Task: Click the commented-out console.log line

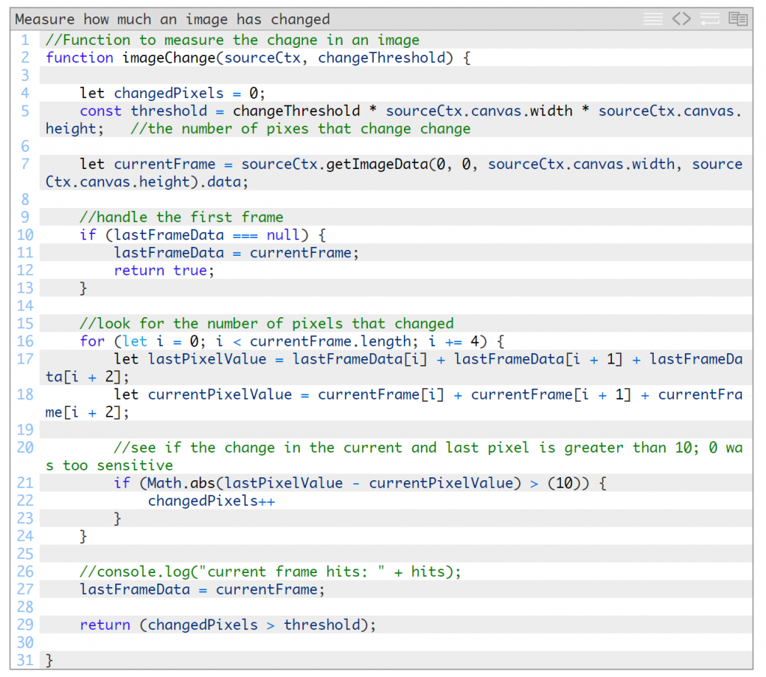Action: [271, 572]
